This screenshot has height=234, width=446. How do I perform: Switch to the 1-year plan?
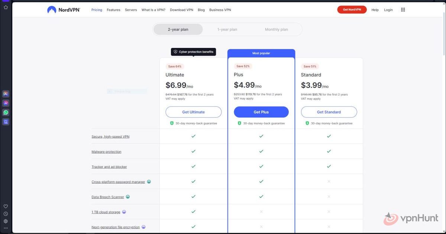pyautogui.click(x=227, y=29)
